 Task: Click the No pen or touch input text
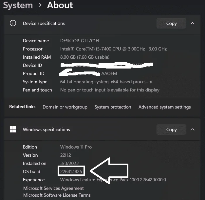110,90
